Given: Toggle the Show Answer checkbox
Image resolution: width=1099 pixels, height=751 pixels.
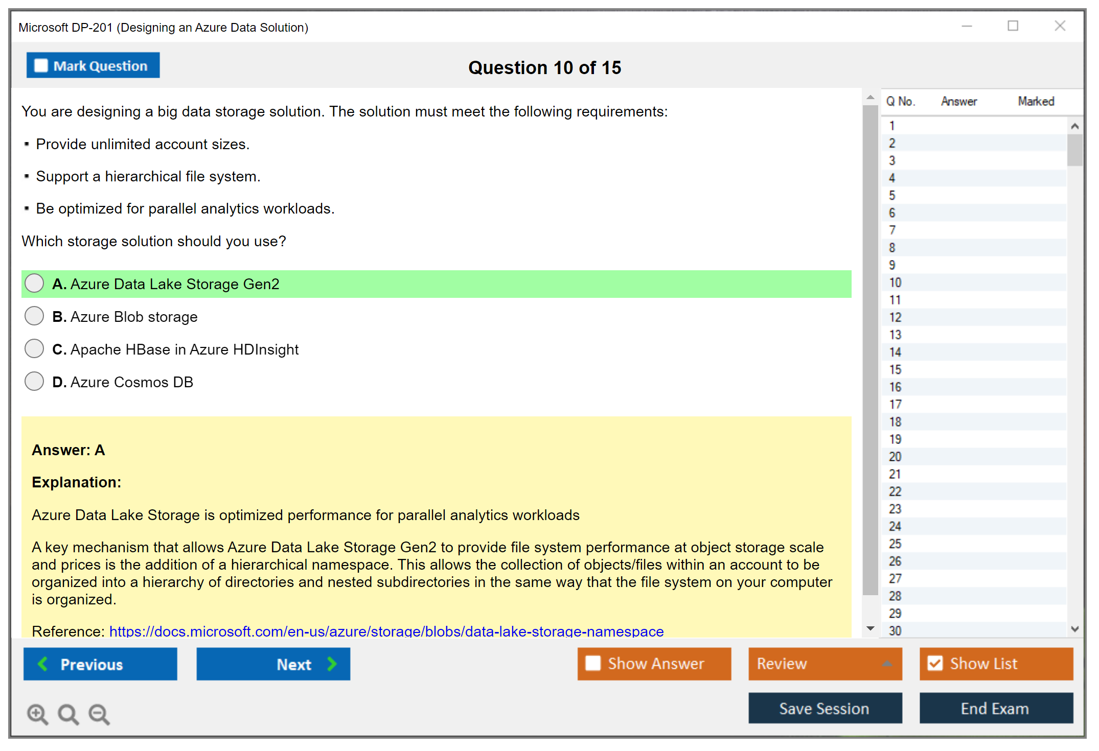Looking at the screenshot, I should [x=593, y=663].
